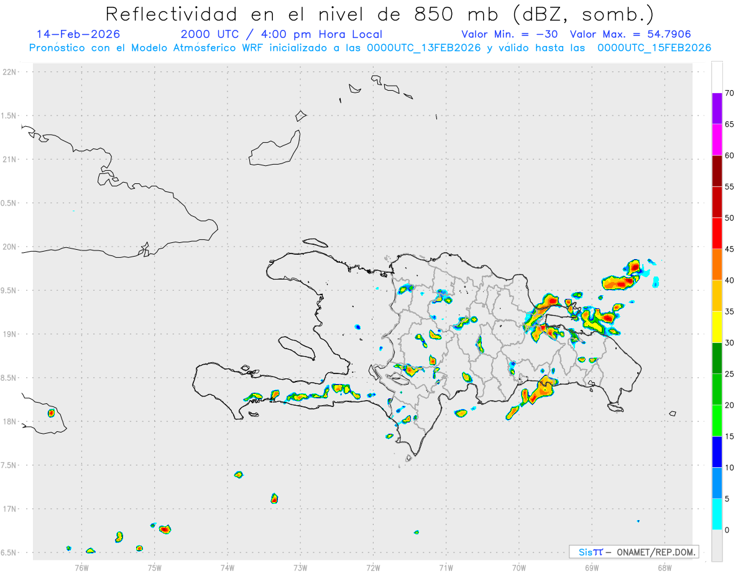Pick the medium green 20–25 dBZ colorbar segment
The width and height of the screenshot is (746, 576).
click(x=717, y=390)
